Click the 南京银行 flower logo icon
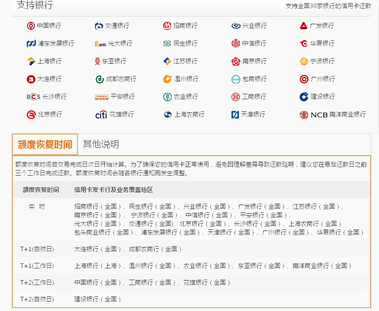Viewport: 379px width, 311px height. coord(235,61)
